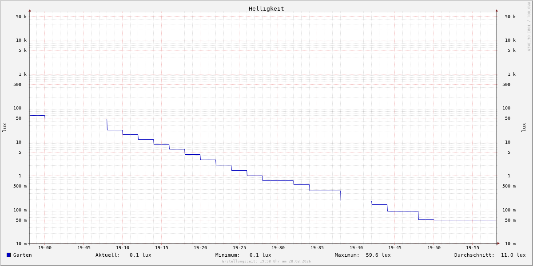The width and height of the screenshot is (533, 266).
Task: Click the 19:00 time axis label
Action: [45, 248]
